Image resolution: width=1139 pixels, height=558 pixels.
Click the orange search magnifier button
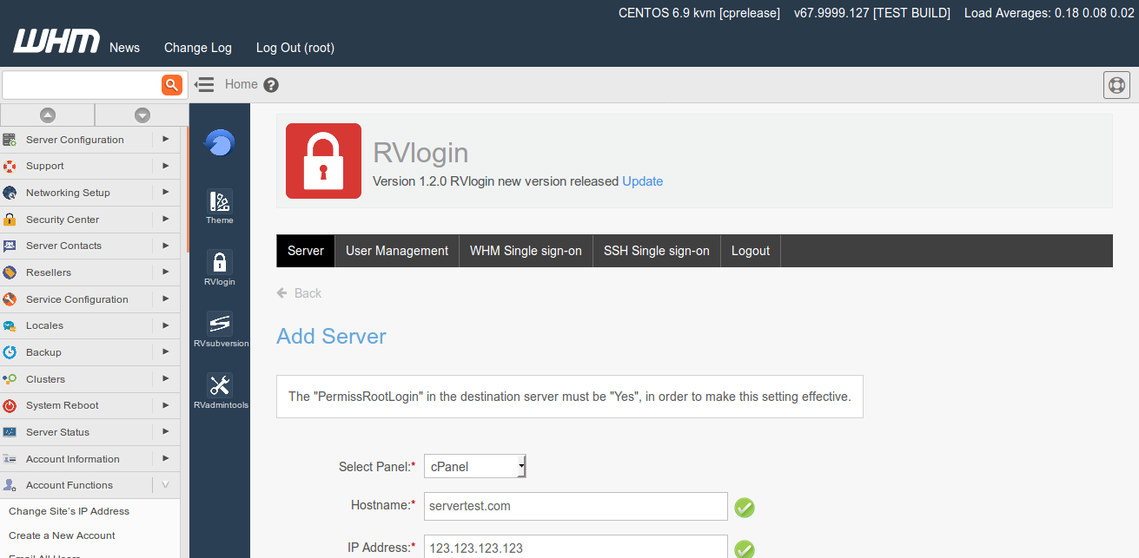171,84
